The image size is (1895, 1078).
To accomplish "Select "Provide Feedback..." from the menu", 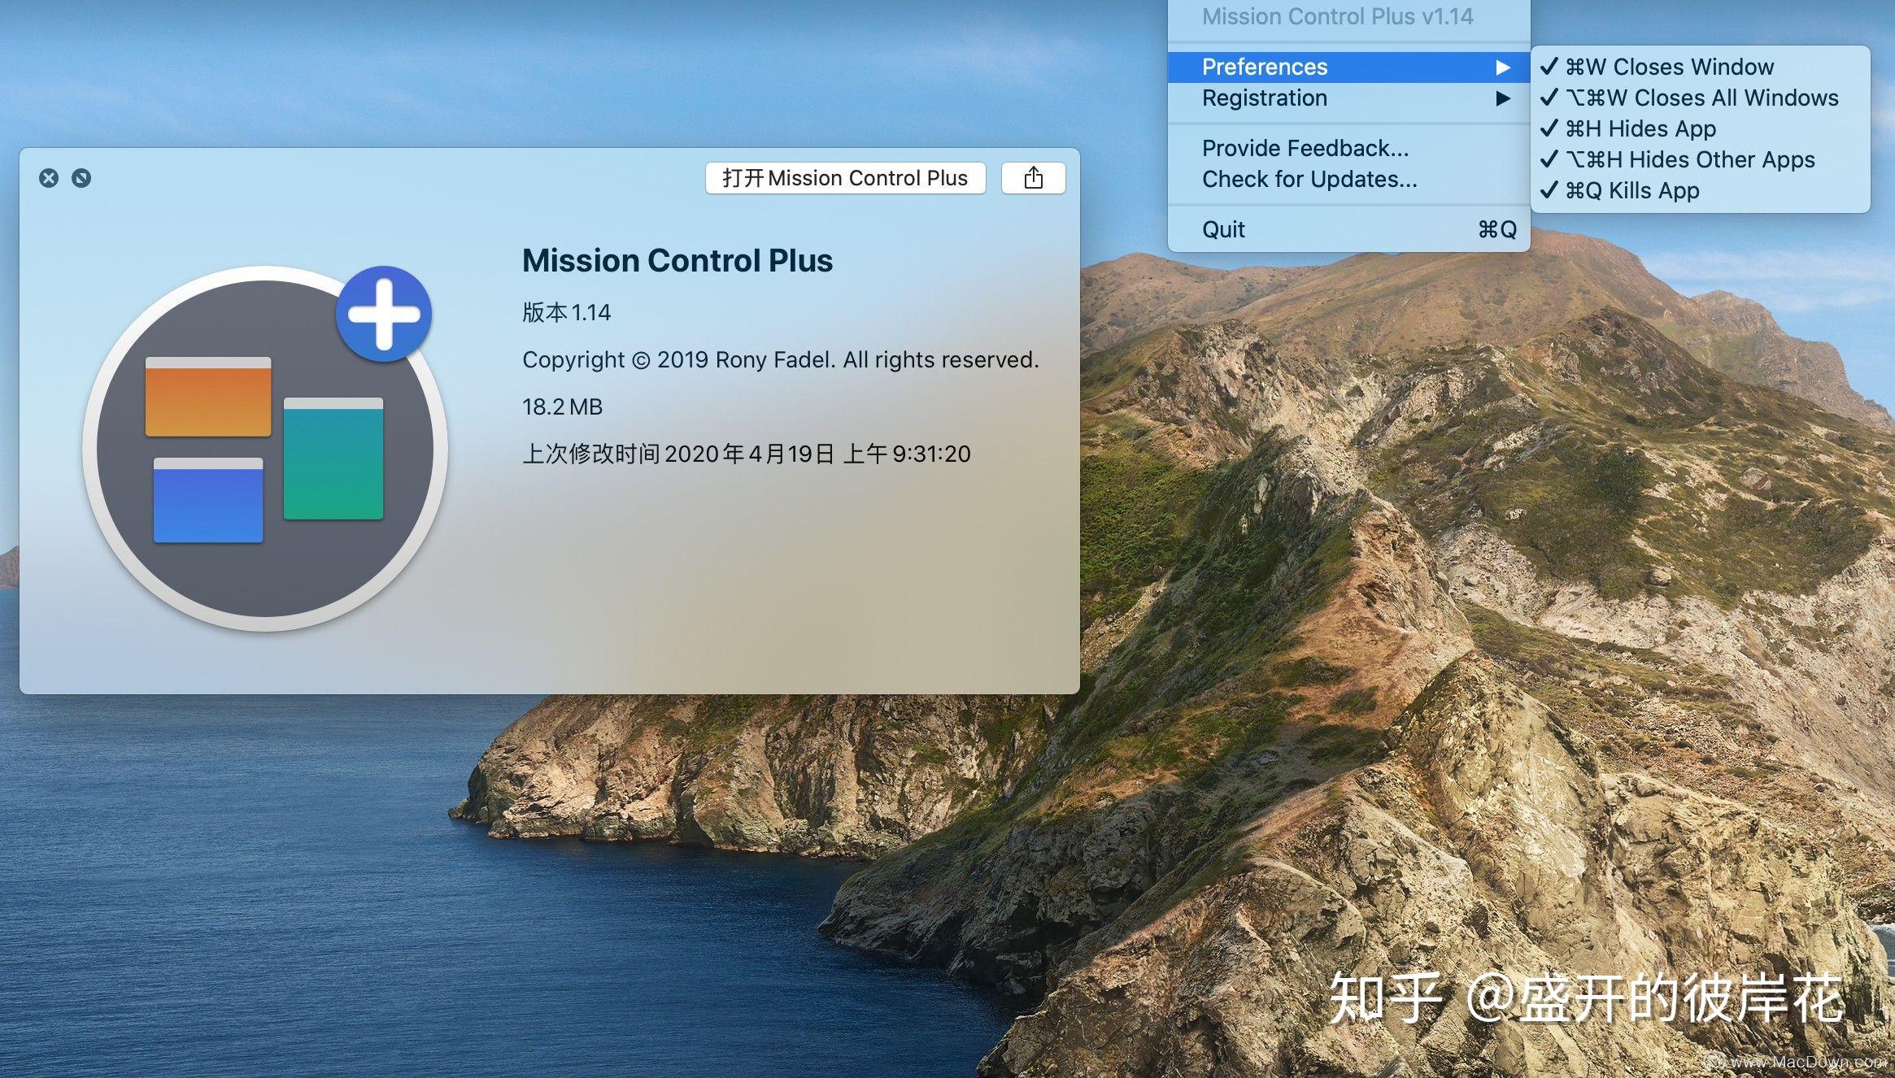I will (1305, 147).
